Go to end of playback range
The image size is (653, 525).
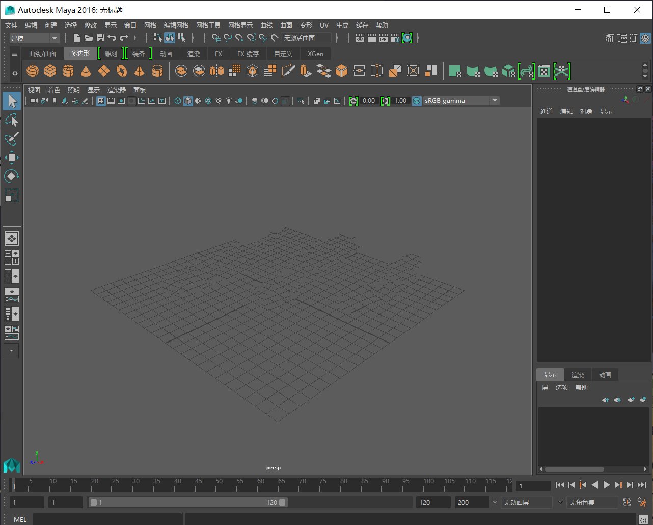click(642, 485)
